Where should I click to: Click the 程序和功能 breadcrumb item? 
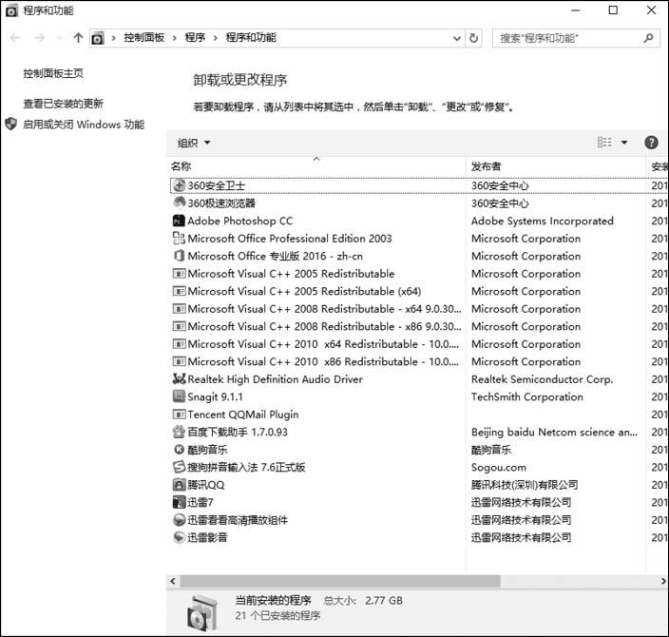(x=251, y=38)
